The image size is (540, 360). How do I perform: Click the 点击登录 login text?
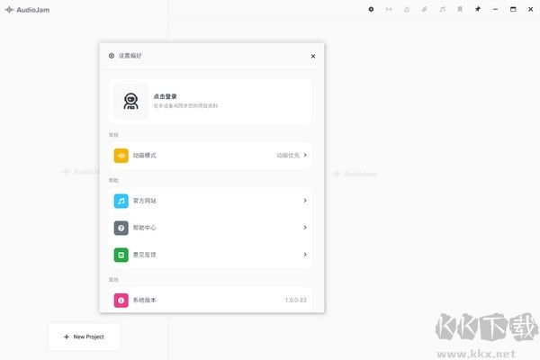(165, 96)
